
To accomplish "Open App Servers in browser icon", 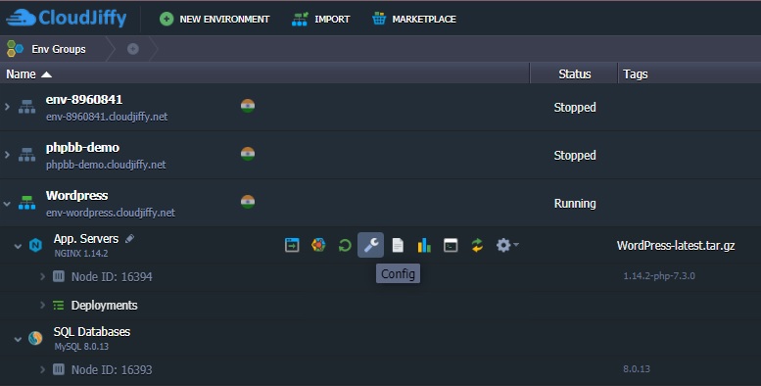I will tap(292, 245).
